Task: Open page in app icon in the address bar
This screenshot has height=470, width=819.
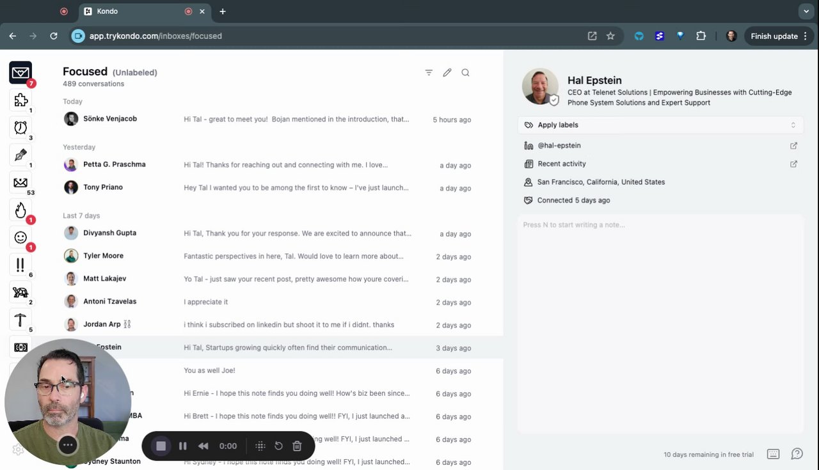Action: click(592, 36)
